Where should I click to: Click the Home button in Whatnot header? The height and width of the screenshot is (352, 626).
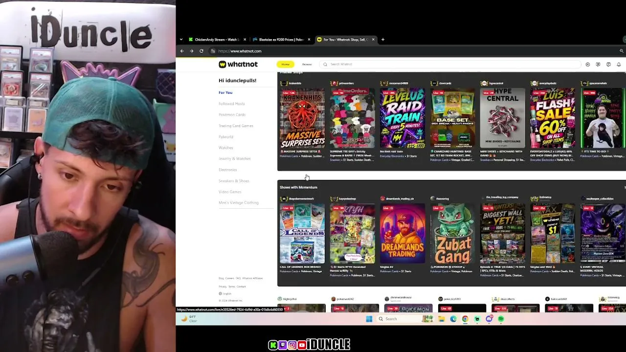[x=285, y=64]
